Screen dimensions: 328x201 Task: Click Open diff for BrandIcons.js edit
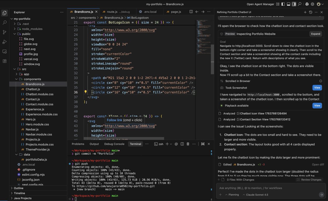pos(318,165)
